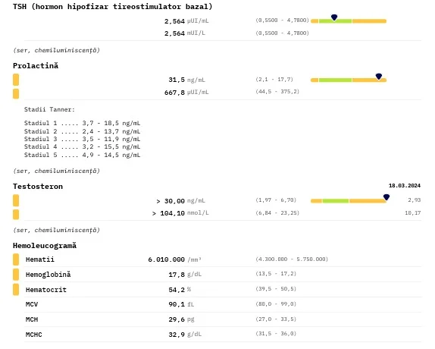Click the TSH range indicator marker

(x=334, y=17)
